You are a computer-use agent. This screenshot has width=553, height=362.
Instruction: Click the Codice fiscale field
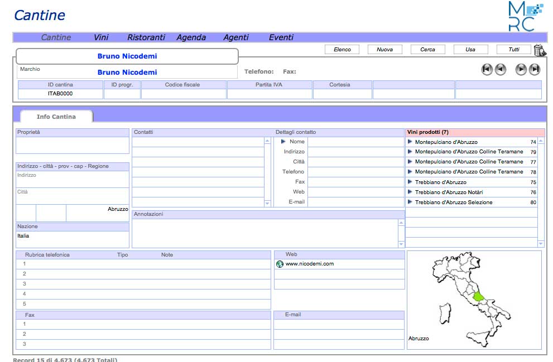pyautogui.click(x=184, y=94)
